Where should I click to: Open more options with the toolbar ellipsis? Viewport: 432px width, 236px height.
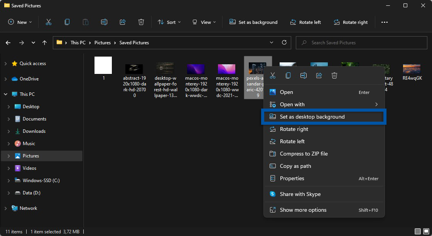(385, 22)
